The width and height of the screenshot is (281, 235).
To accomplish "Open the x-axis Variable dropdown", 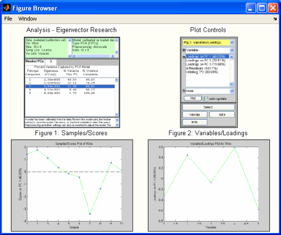I will tap(210, 50).
